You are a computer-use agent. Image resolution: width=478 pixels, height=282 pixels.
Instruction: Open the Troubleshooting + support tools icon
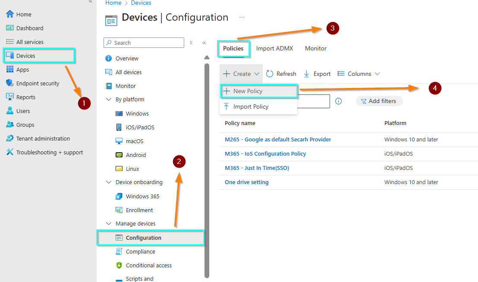(10, 152)
